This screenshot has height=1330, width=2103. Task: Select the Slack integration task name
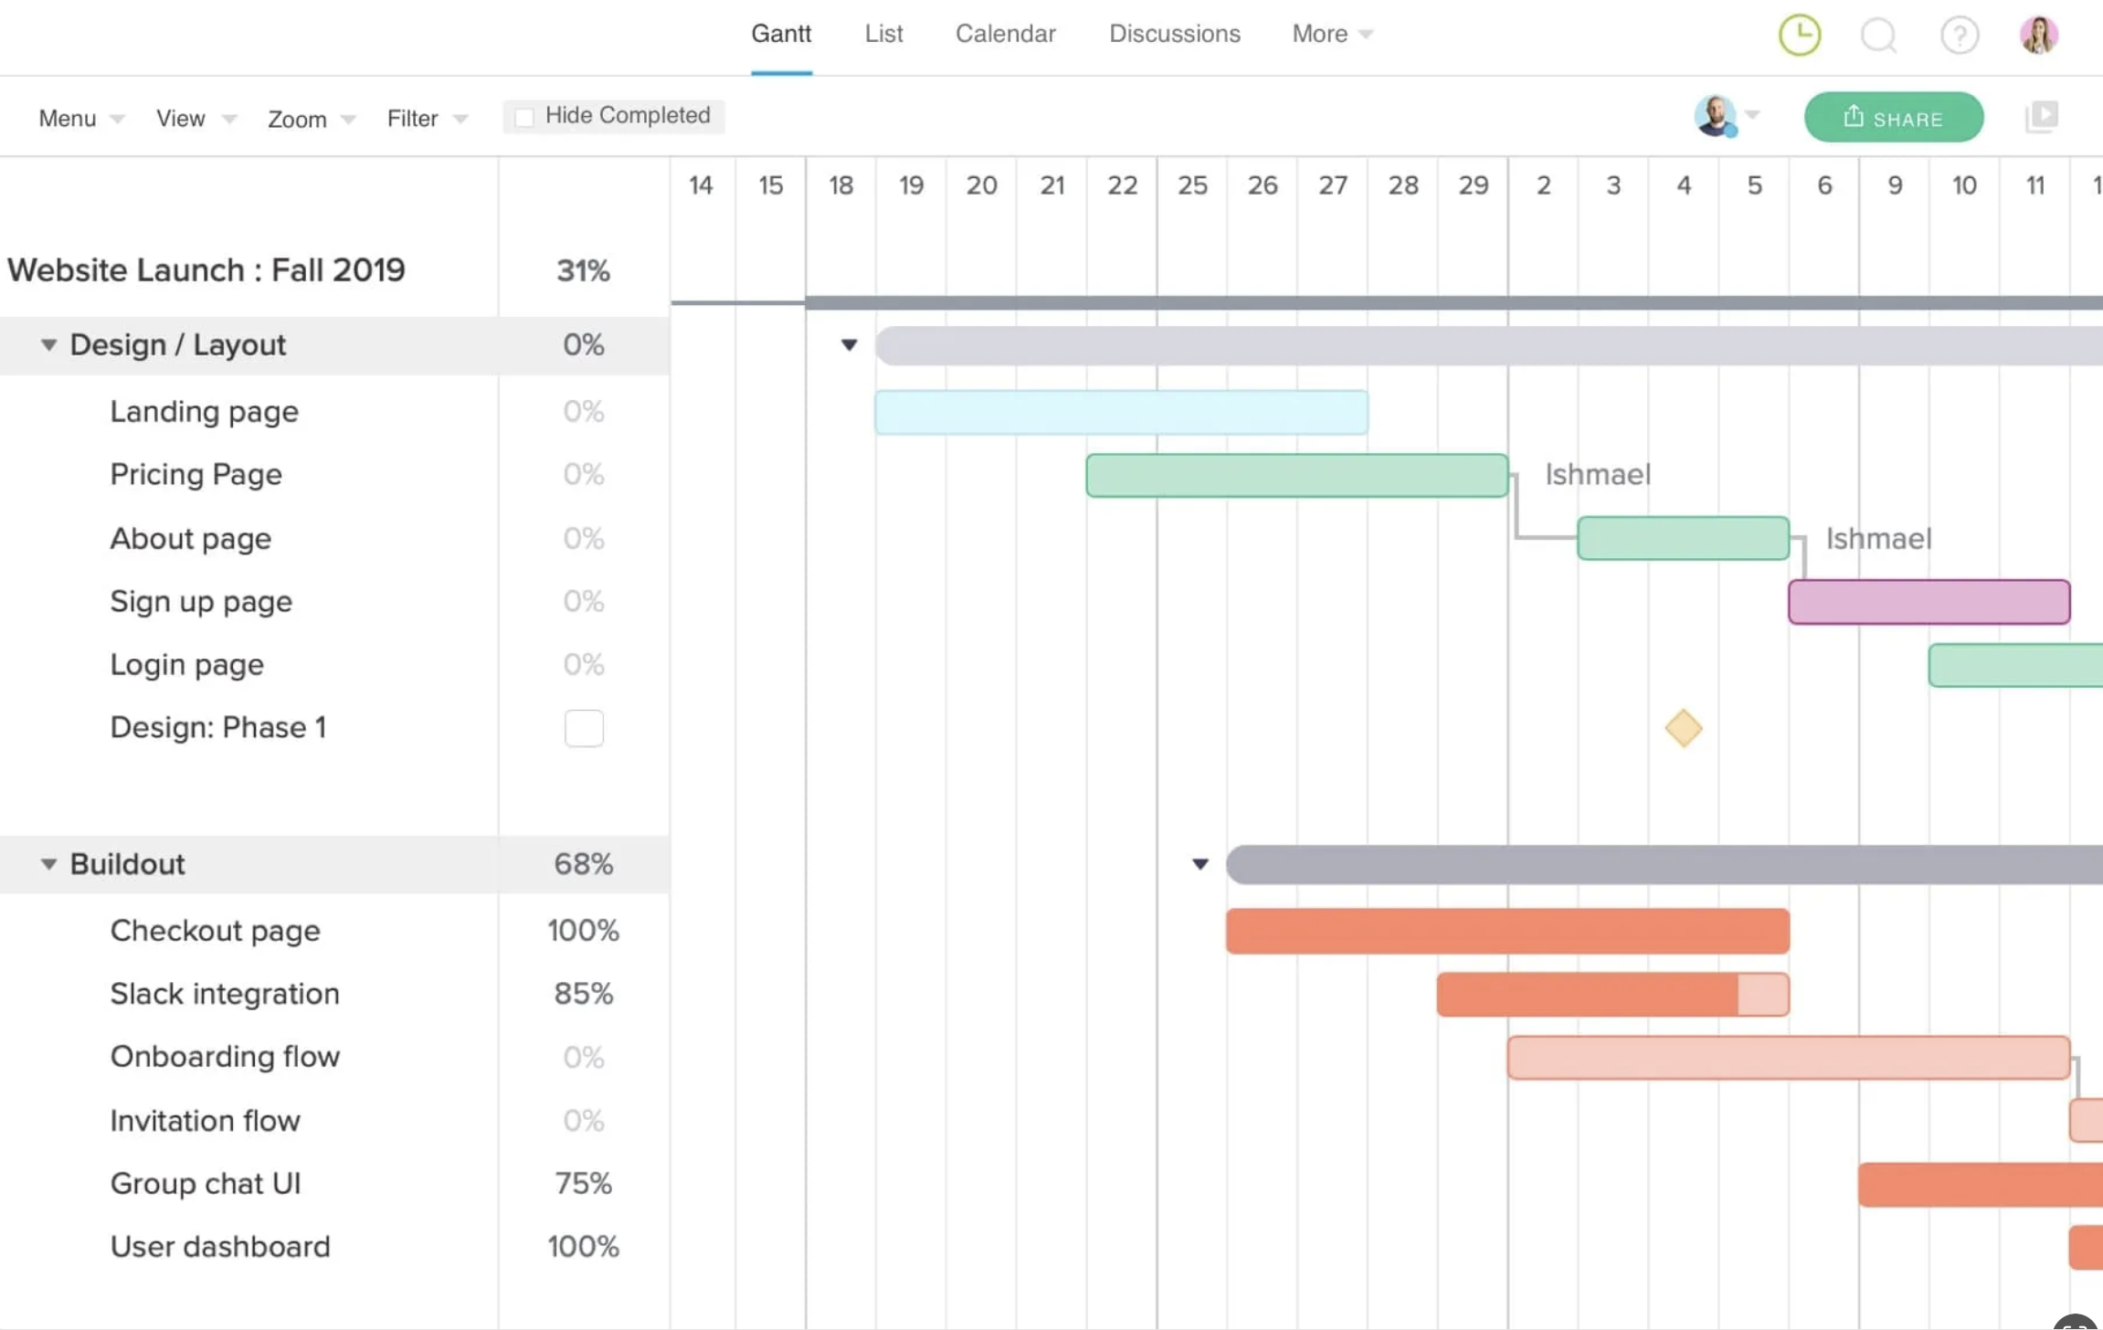pos(225,994)
